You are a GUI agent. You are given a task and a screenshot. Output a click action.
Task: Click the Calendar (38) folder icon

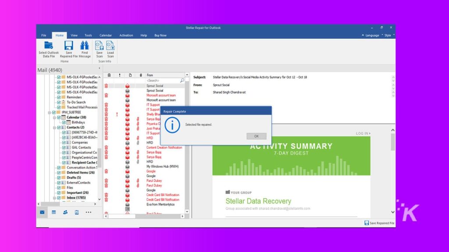(64, 117)
